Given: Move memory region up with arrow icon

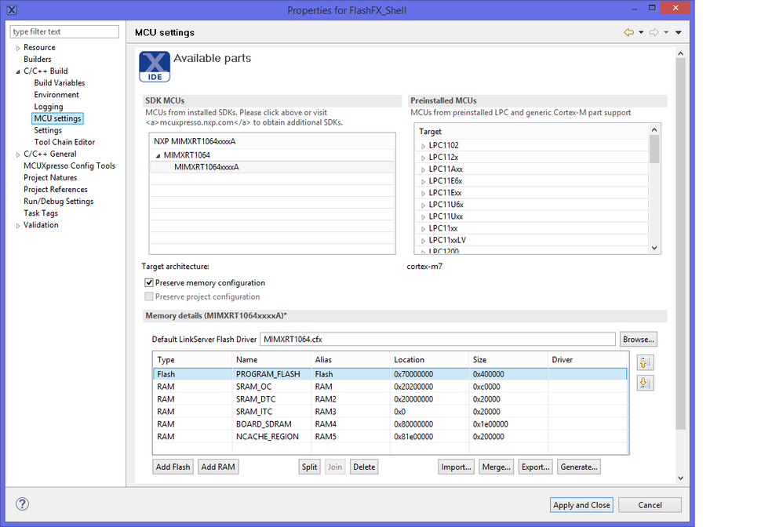Looking at the screenshot, I should (x=645, y=362).
